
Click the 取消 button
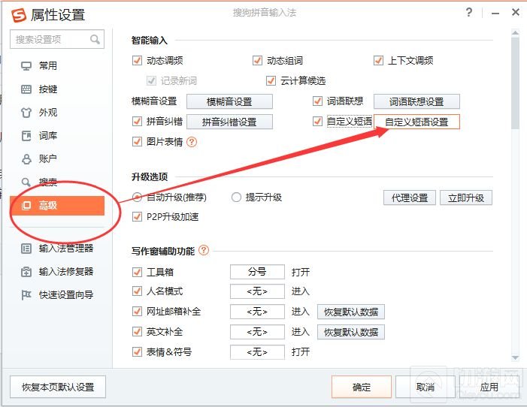click(x=426, y=387)
